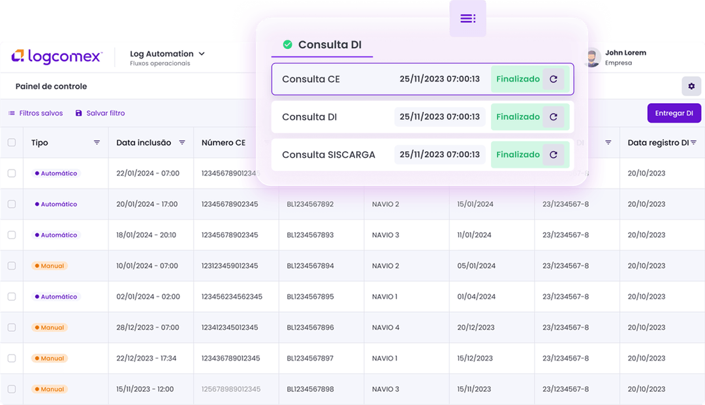705x405 pixels.
Task: Open settings via the gear icon
Action: (x=691, y=85)
